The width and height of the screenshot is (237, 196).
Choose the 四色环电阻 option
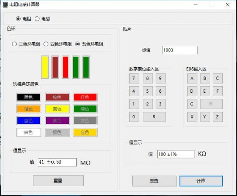(46, 44)
